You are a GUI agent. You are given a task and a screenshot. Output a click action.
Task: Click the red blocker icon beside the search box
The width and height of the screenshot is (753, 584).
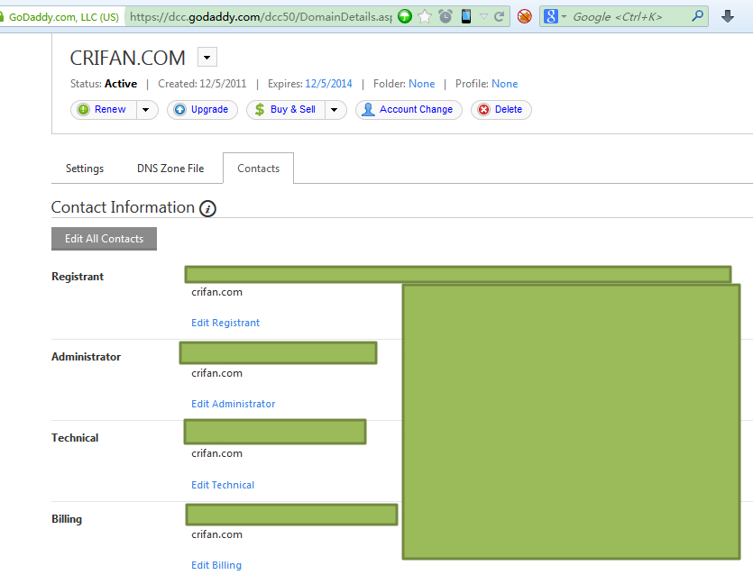click(525, 17)
